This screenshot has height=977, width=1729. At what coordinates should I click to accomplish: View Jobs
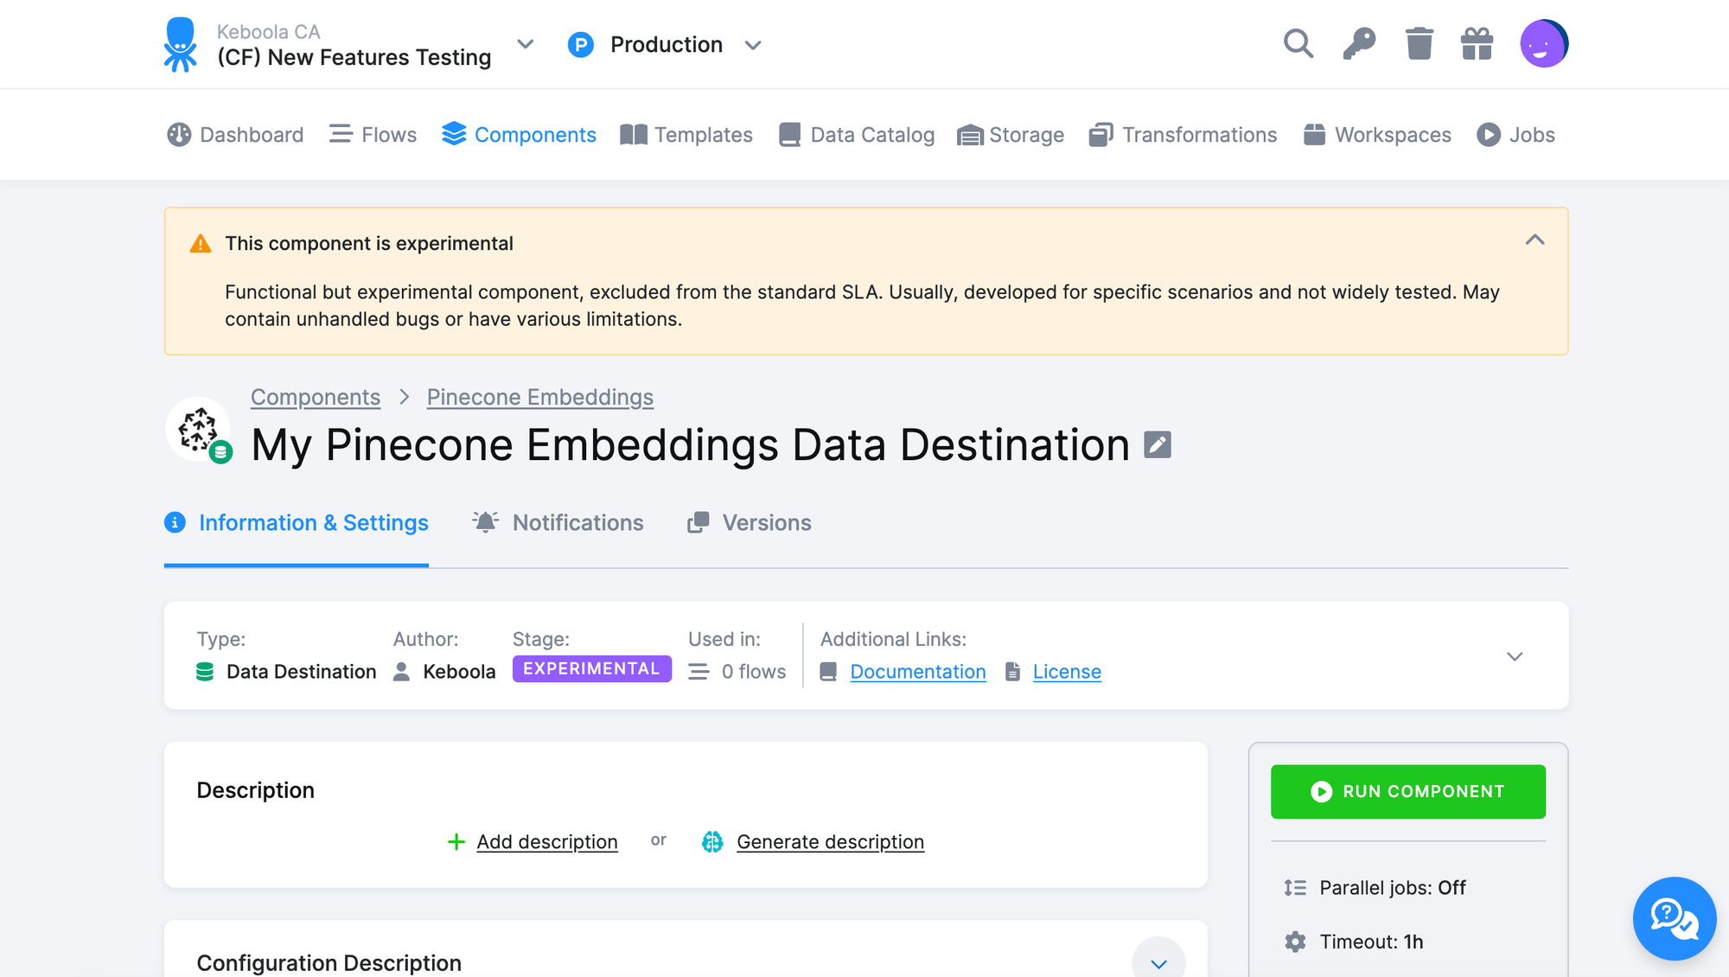(1516, 135)
